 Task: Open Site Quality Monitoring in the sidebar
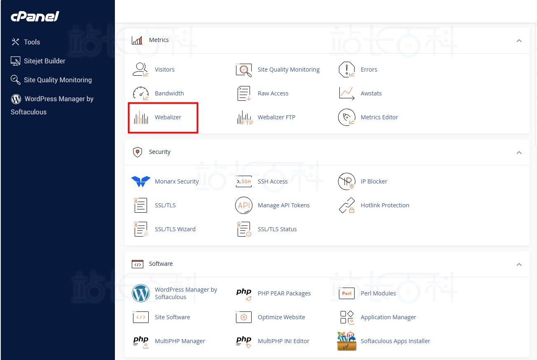click(x=51, y=80)
